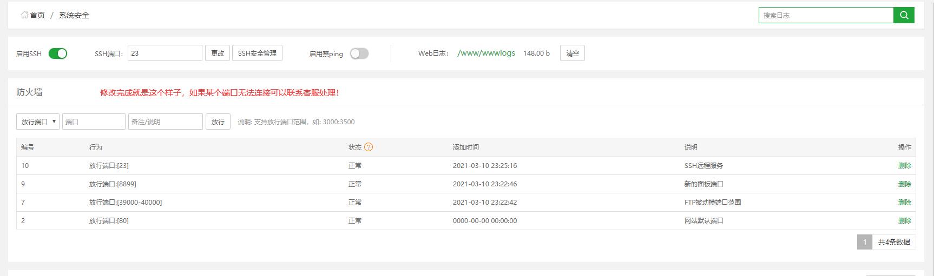The height and width of the screenshot is (276, 934).
Task: Delete the port 23 SSH rule
Action: [x=904, y=166]
